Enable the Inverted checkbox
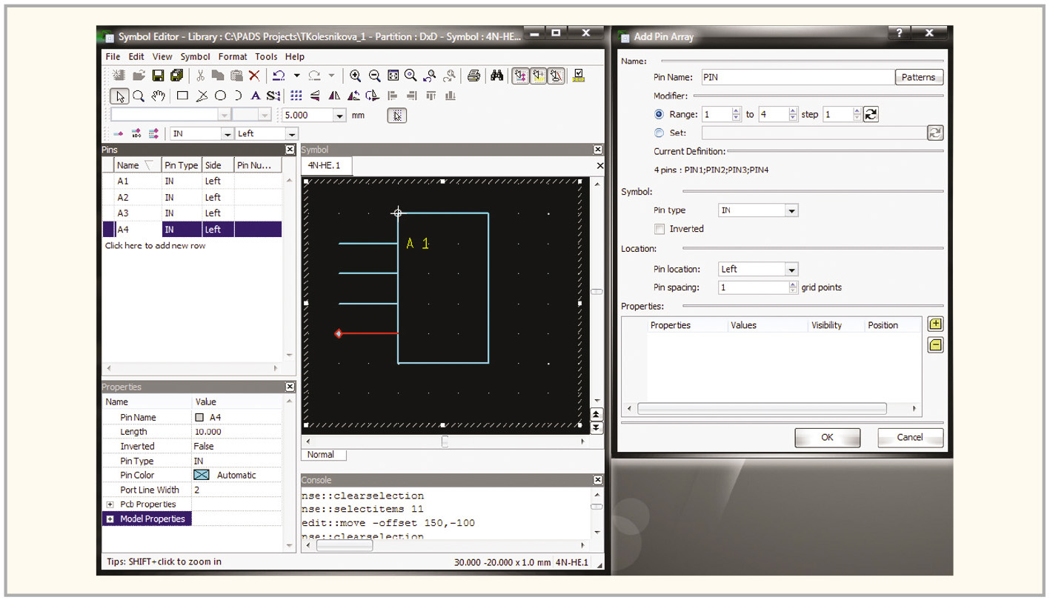The height and width of the screenshot is (600, 1050). (x=659, y=229)
